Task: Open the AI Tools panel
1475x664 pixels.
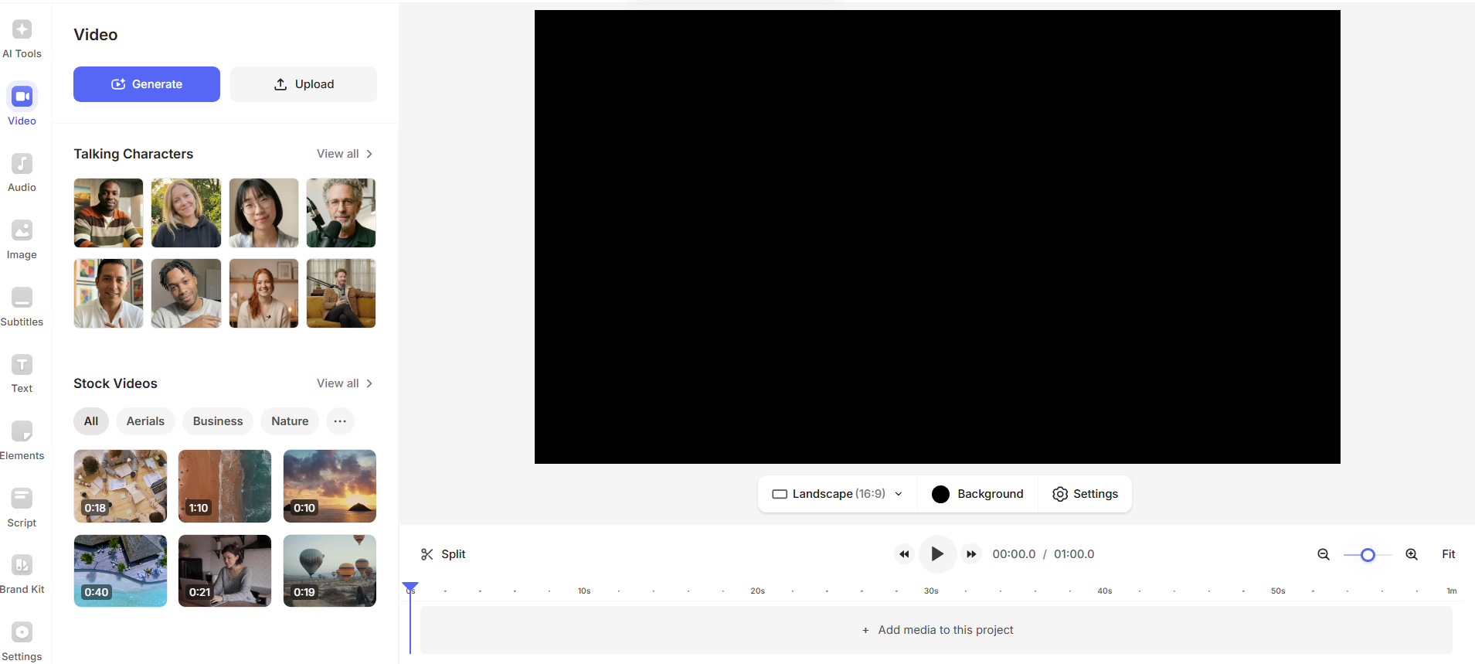Action: (x=22, y=39)
